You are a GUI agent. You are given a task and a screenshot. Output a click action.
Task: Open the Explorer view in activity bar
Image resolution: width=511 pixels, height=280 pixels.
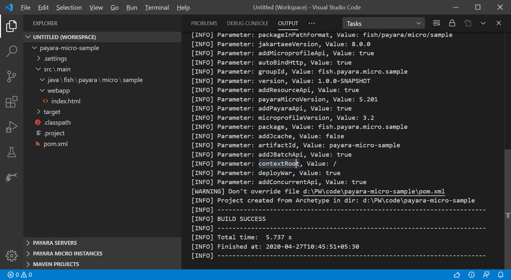pyautogui.click(x=12, y=26)
